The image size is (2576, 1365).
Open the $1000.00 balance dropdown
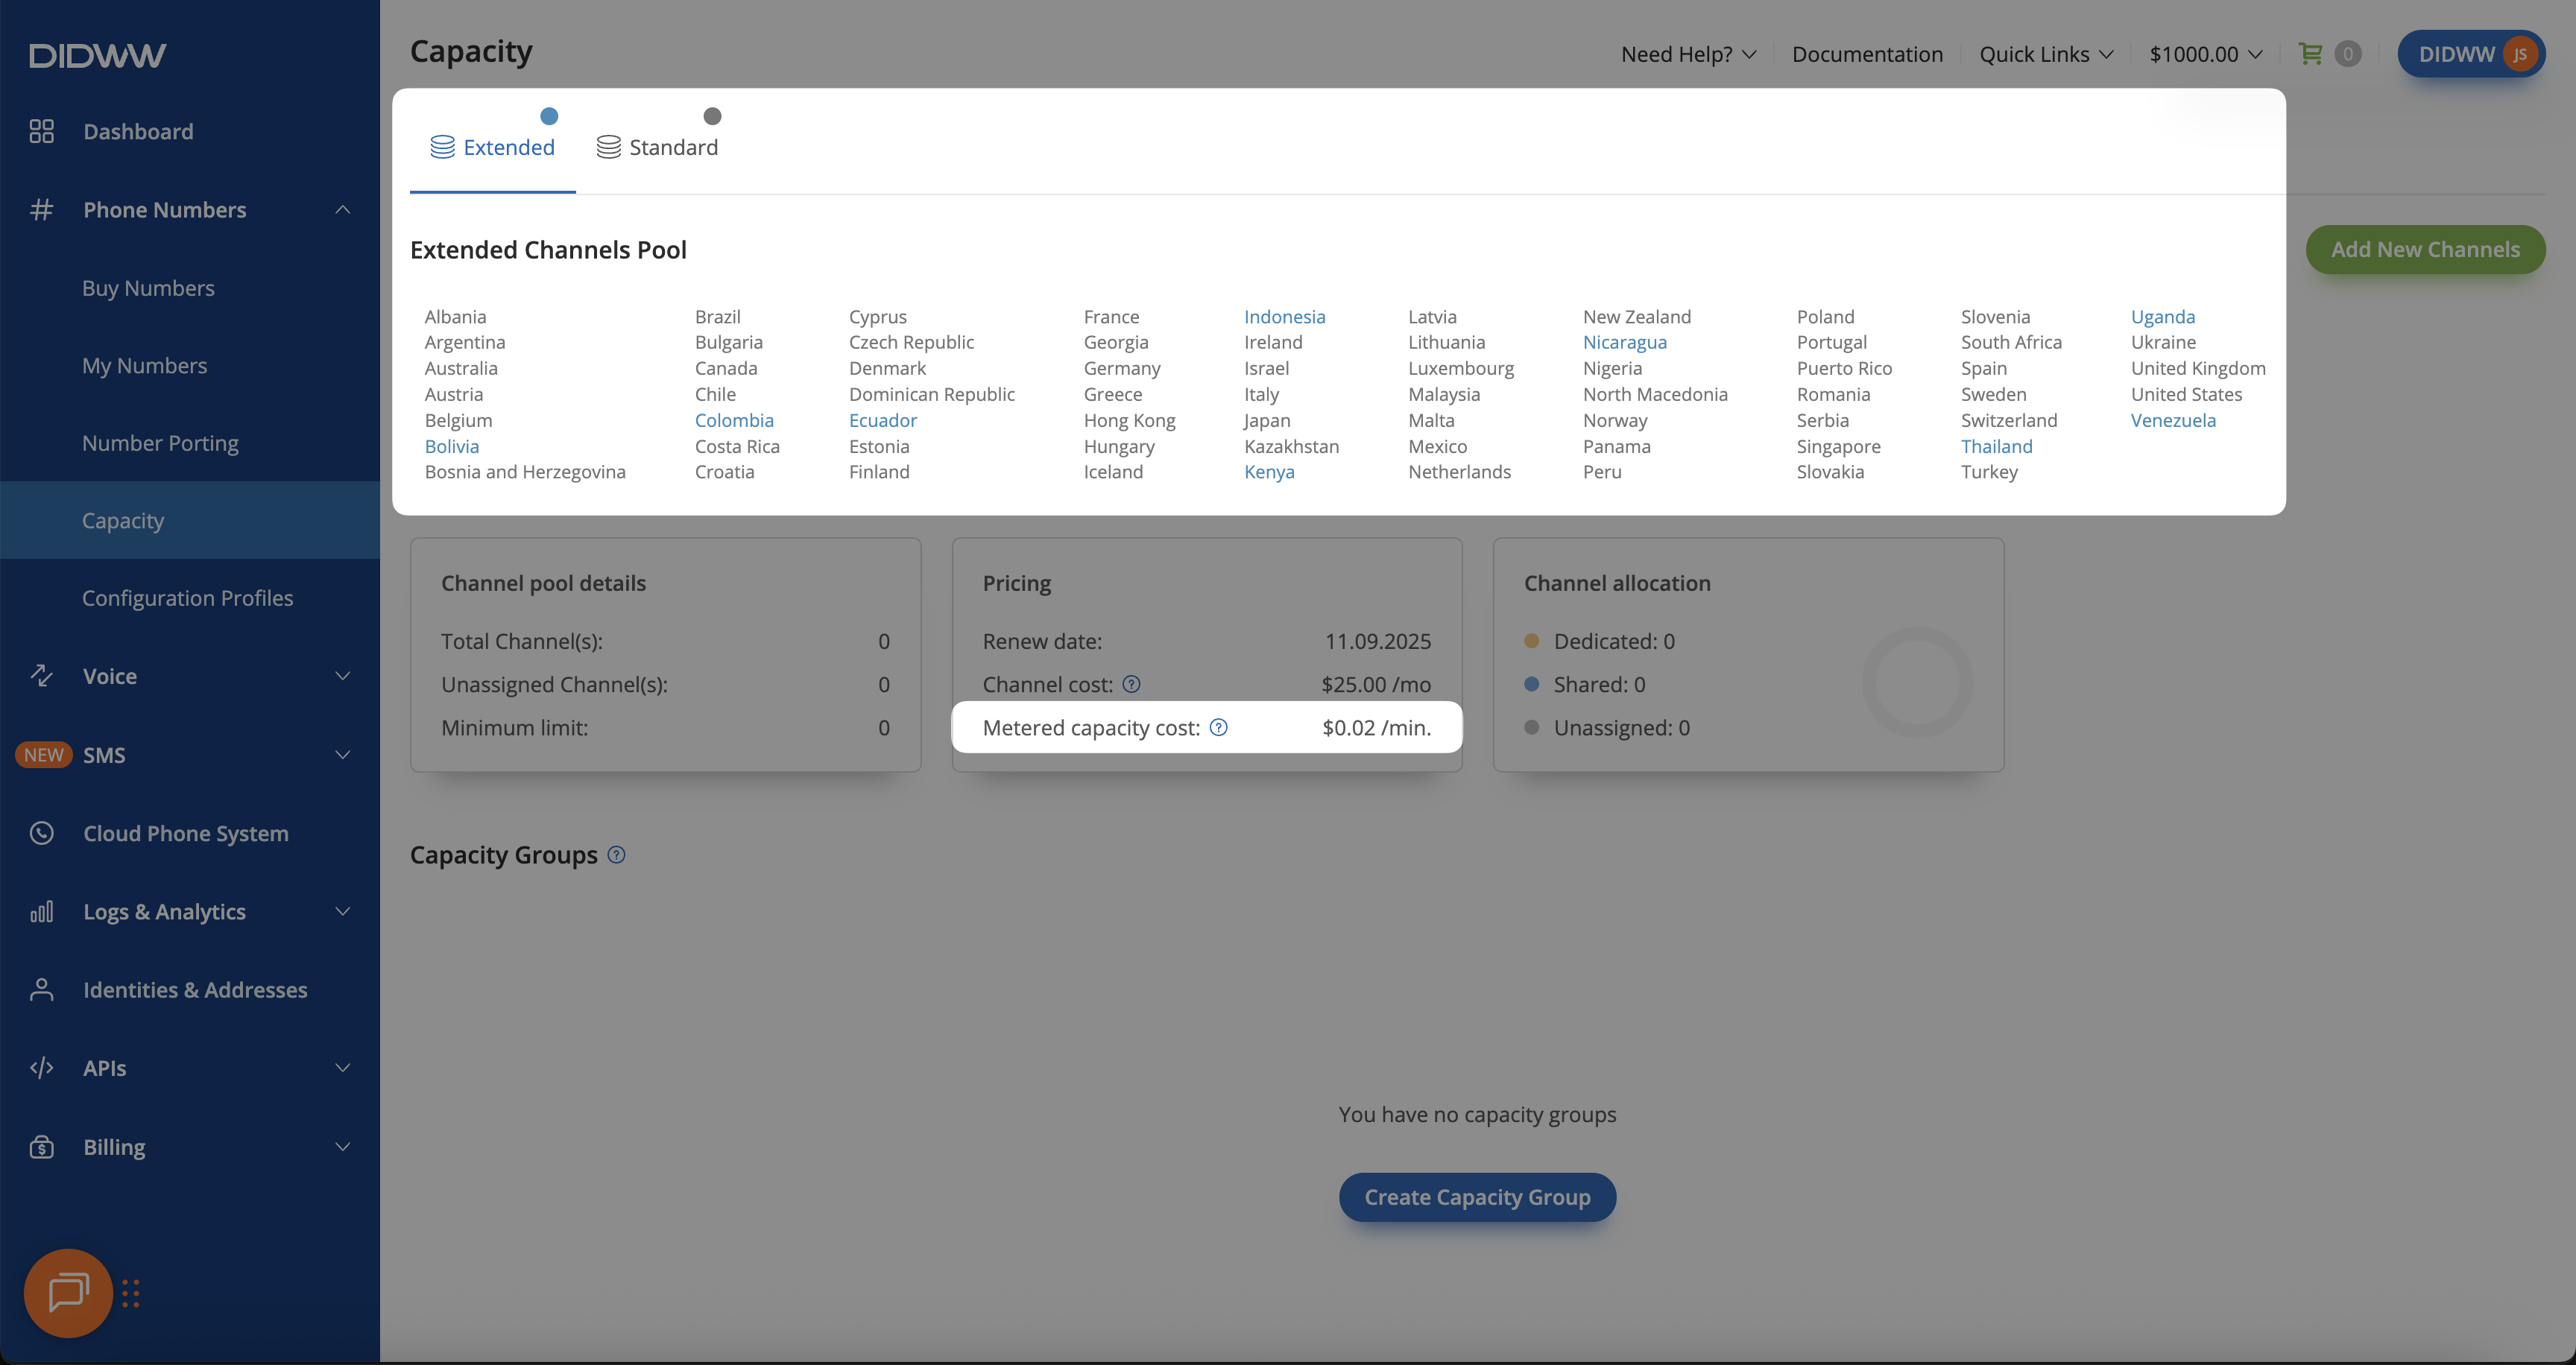(x=2205, y=54)
